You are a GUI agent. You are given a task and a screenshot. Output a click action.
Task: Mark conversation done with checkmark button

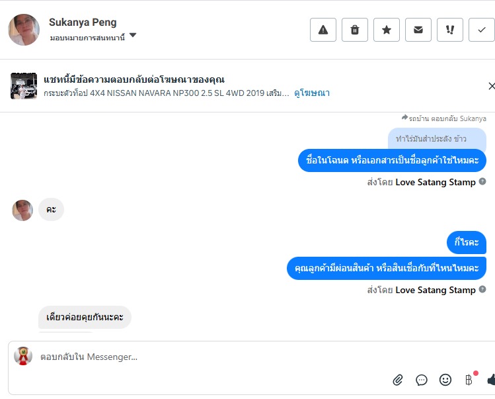point(481,30)
